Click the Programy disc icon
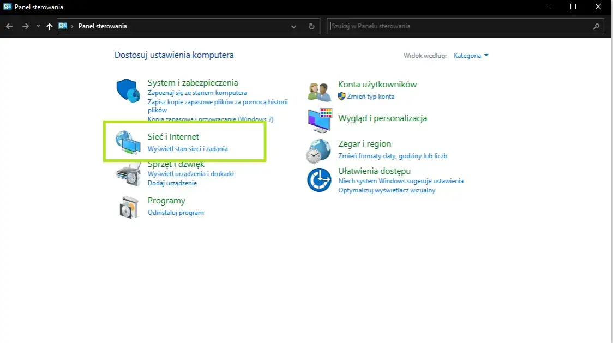Viewport: 613px width, 343px height. [x=128, y=207]
